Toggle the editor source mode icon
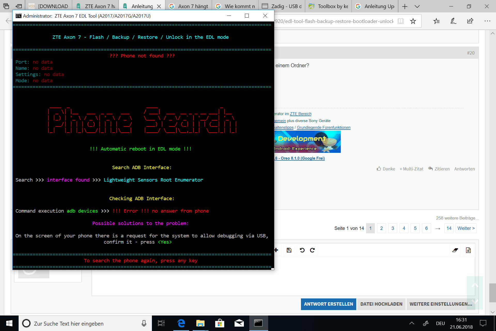Image resolution: width=496 pixels, height=331 pixels. (468, 250)
